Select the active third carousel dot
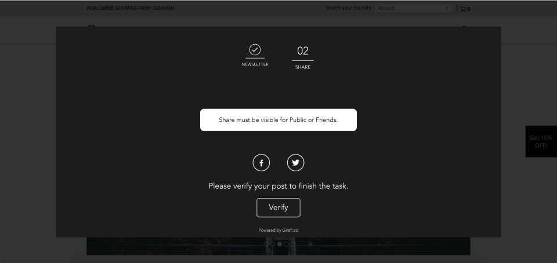Viewport: 557px width, 263px height. 280,244
